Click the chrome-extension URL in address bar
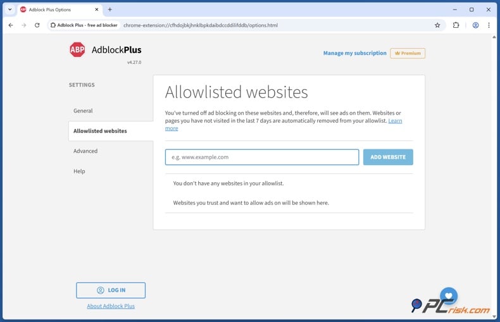 tap(201, 25)
